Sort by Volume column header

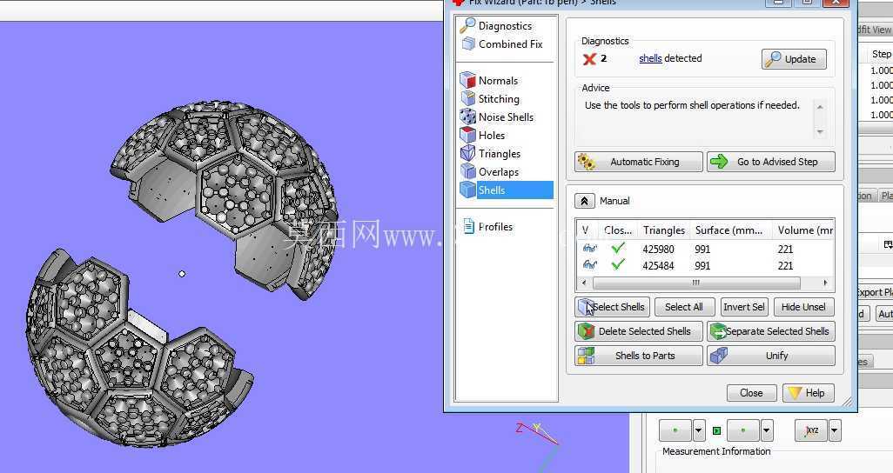click(803, 230)
